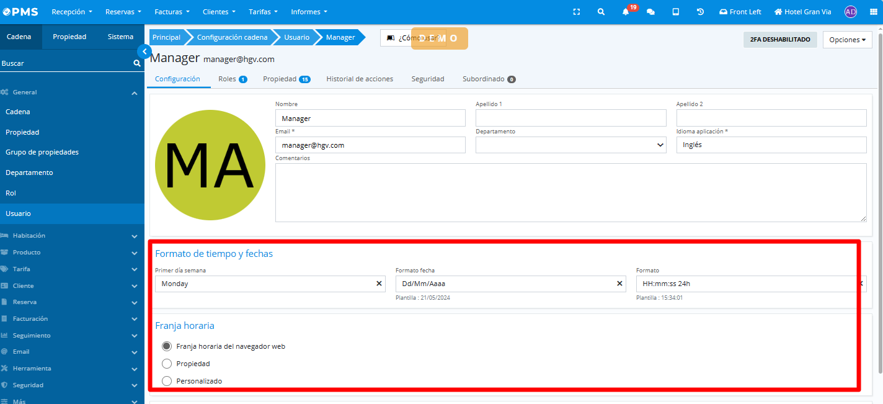Viewport: 883px width, 404px height.
Task: Collapse sidebar with the blue arrow button
Action: (144, 52)
